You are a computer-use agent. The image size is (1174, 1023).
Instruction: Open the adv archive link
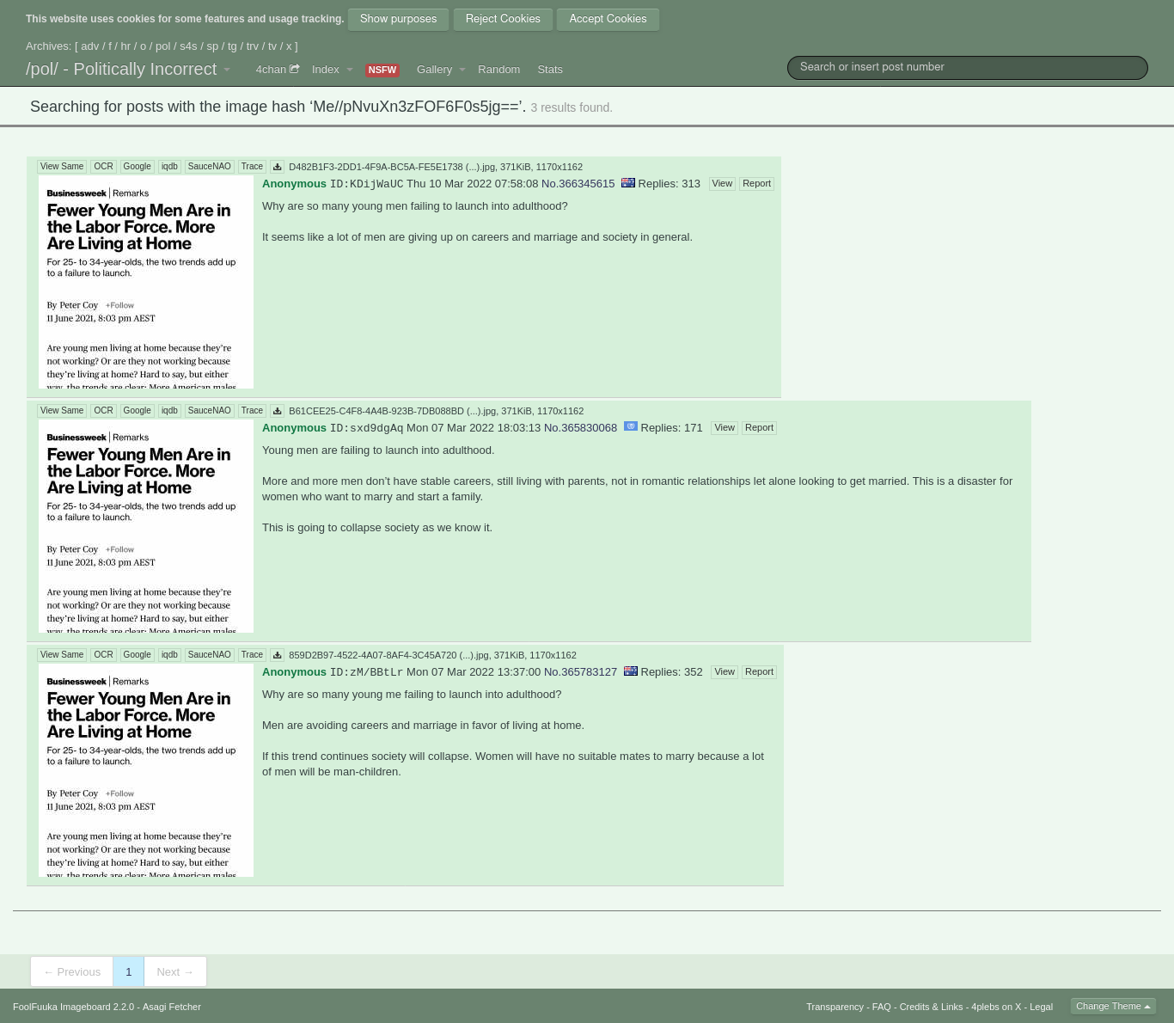coord(90,46)
